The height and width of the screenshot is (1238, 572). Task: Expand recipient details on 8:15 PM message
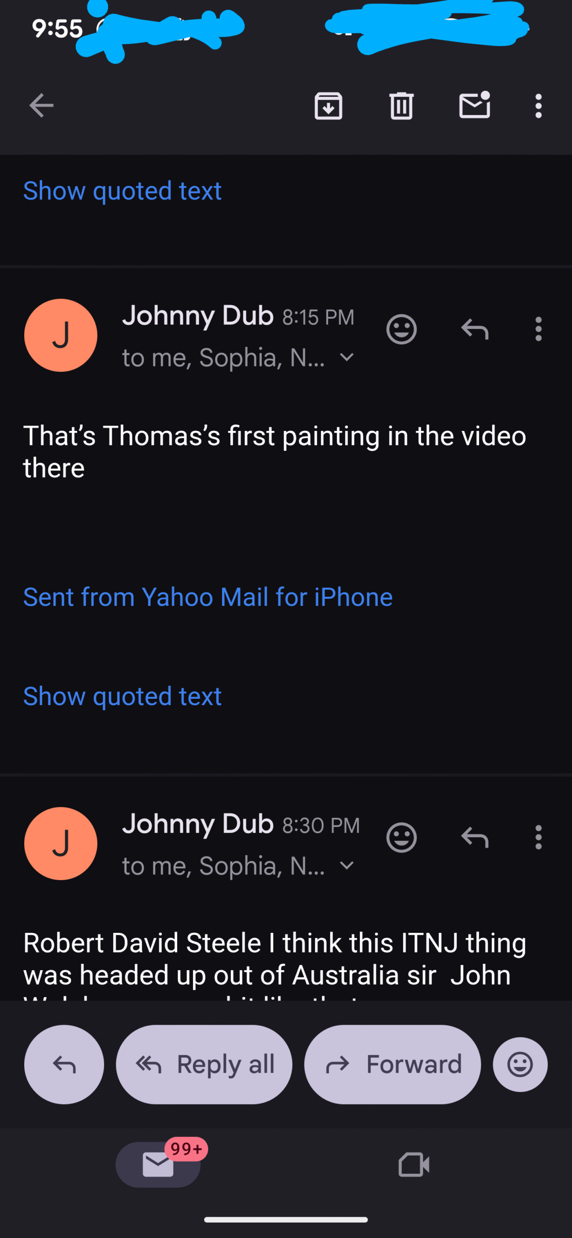pyautogui.click(x=347, y=358)
